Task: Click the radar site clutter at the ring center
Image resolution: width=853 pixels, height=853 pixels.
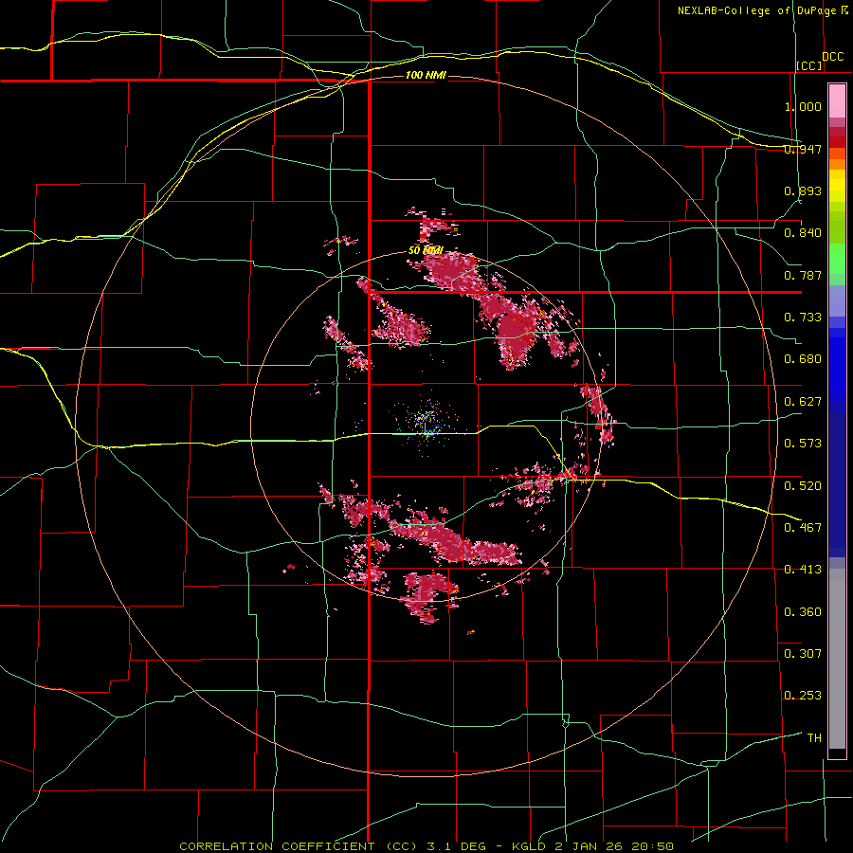Action: point(427,422)
